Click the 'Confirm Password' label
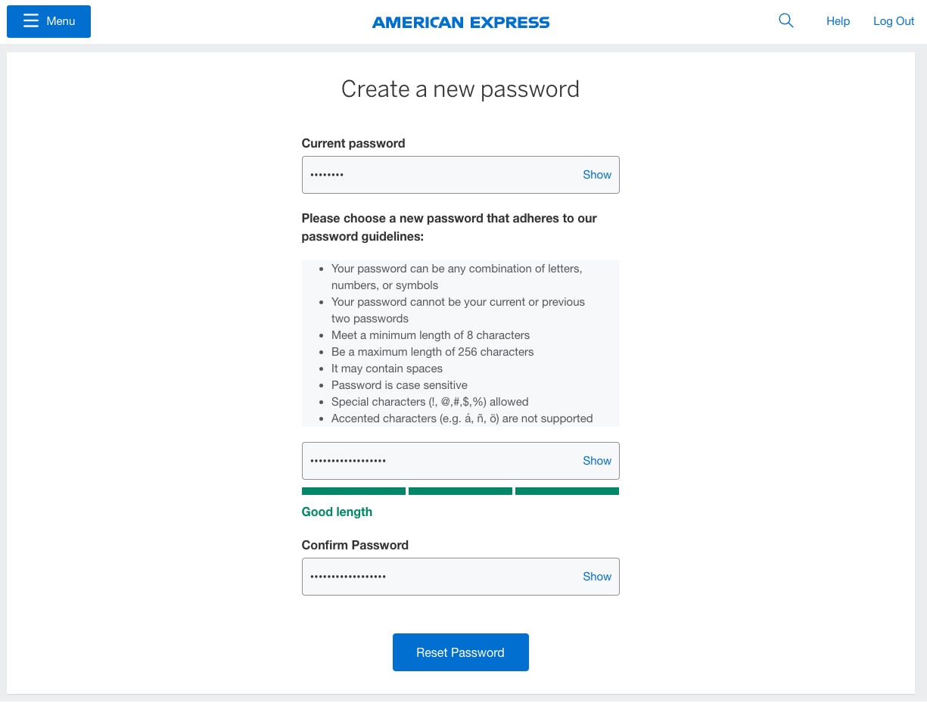Screen dimensions: 927x703 355,545
